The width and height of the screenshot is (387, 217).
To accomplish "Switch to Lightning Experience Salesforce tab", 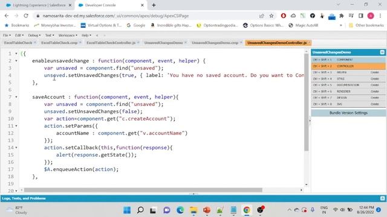I will [x=38, y=5].
